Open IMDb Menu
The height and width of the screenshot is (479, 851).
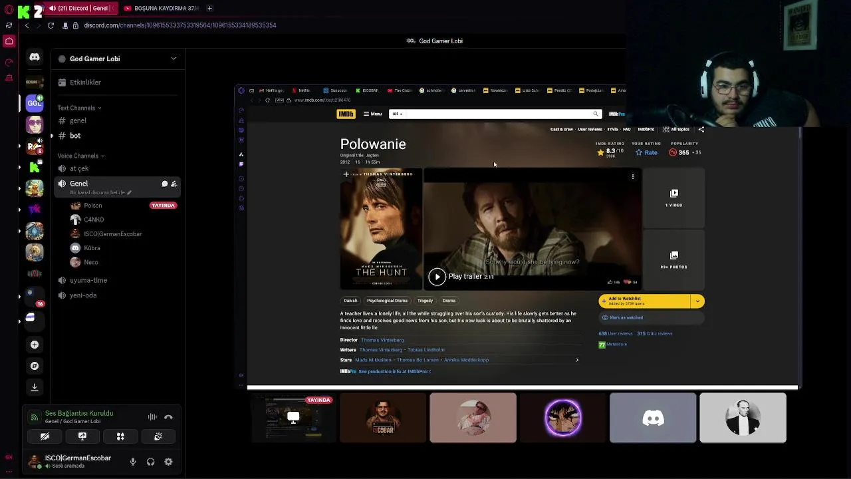pos(372,114)
